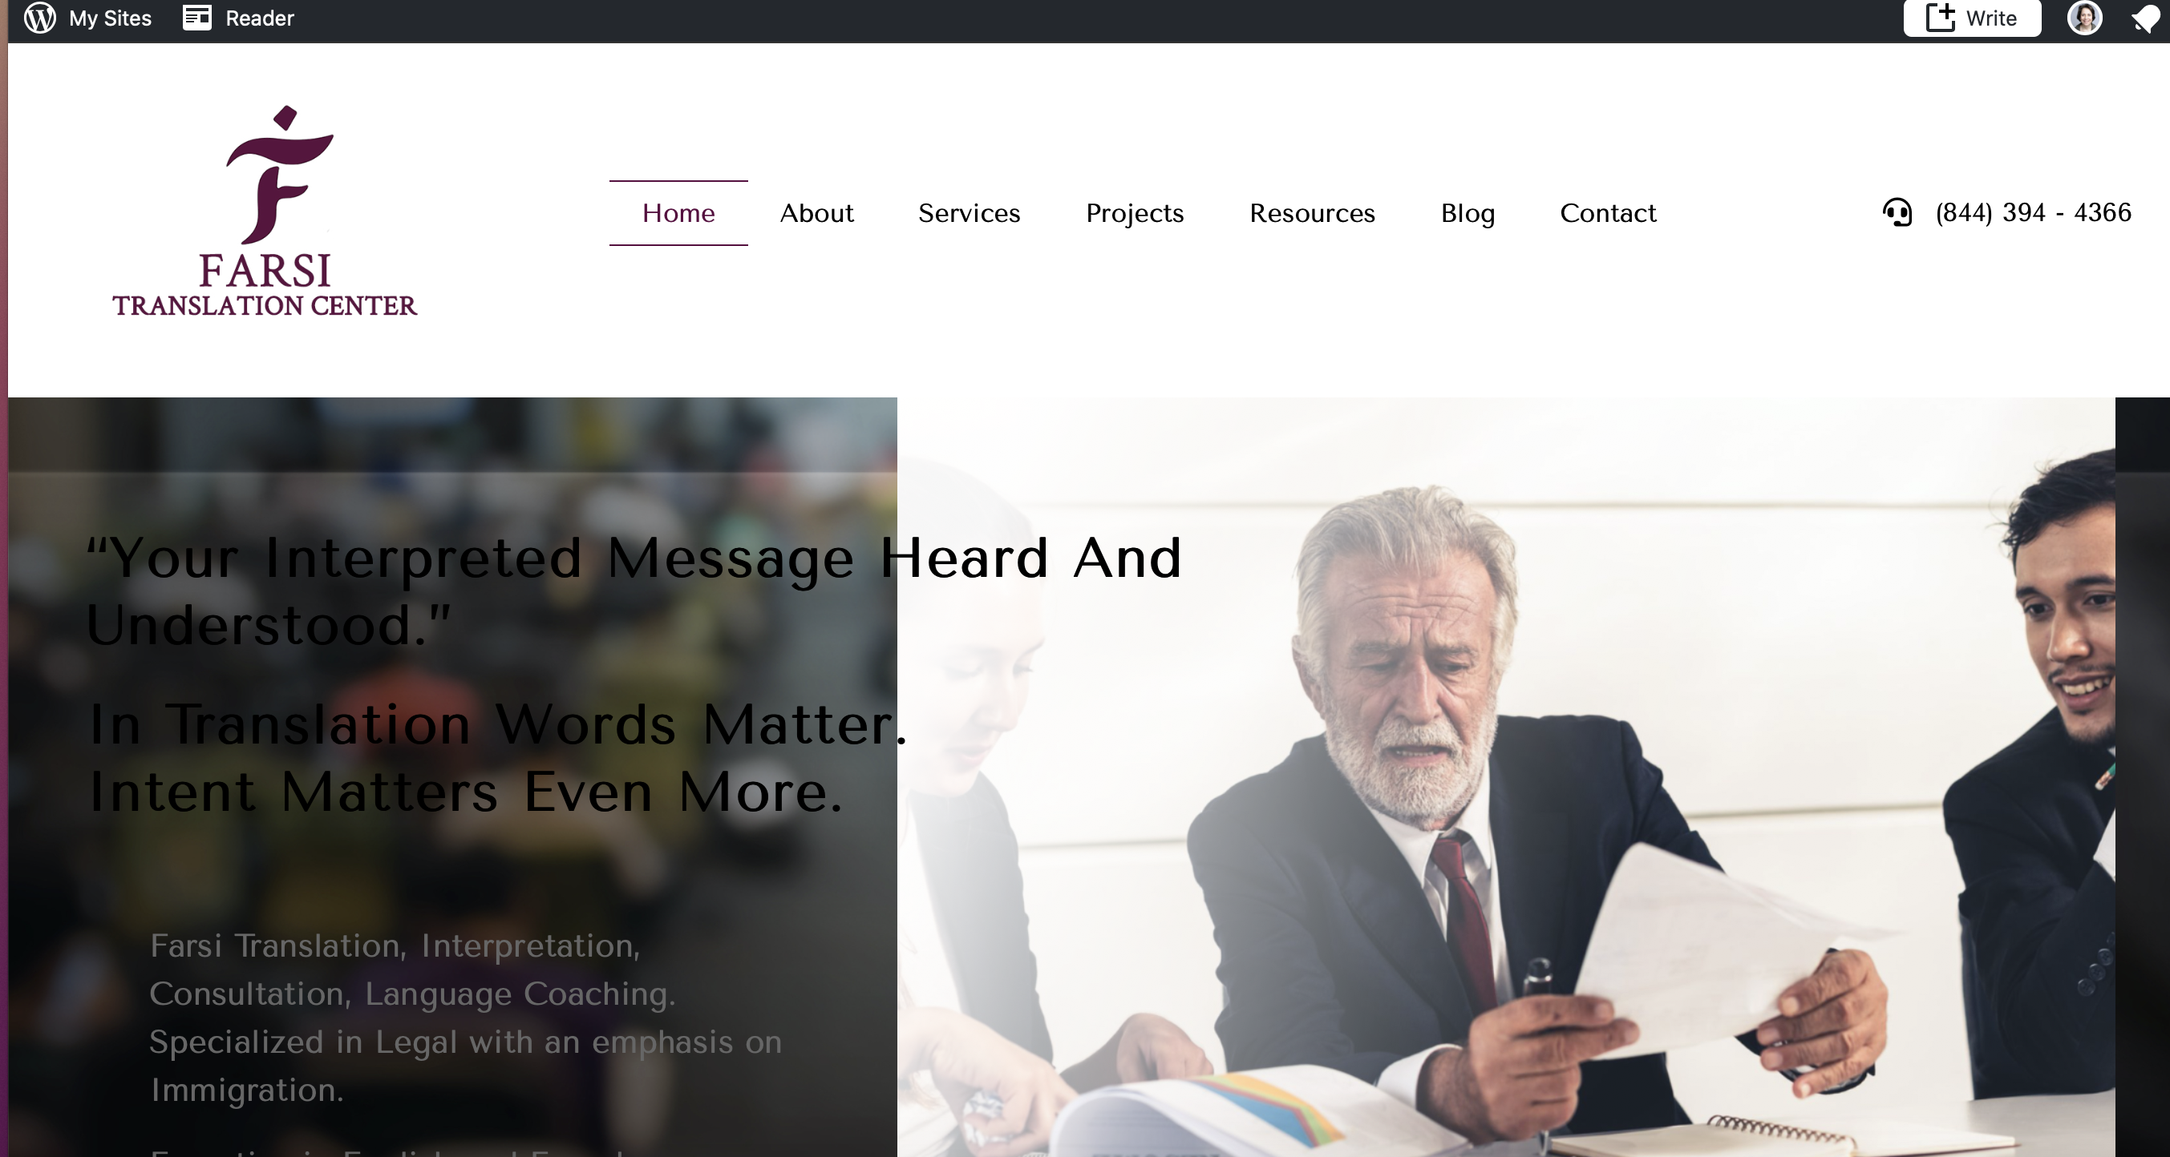The width and height of the screenshot is (2170, 1157).
Task: Click the write post plus icon
Action: click(1941, 18)
